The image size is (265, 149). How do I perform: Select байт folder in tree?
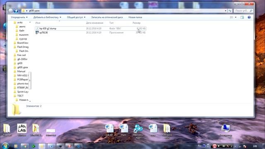point(22,31)
